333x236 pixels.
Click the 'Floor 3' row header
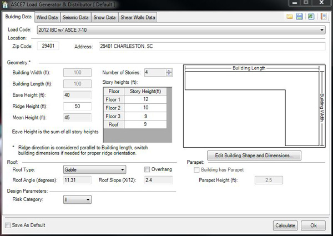(x=114, y=116)
